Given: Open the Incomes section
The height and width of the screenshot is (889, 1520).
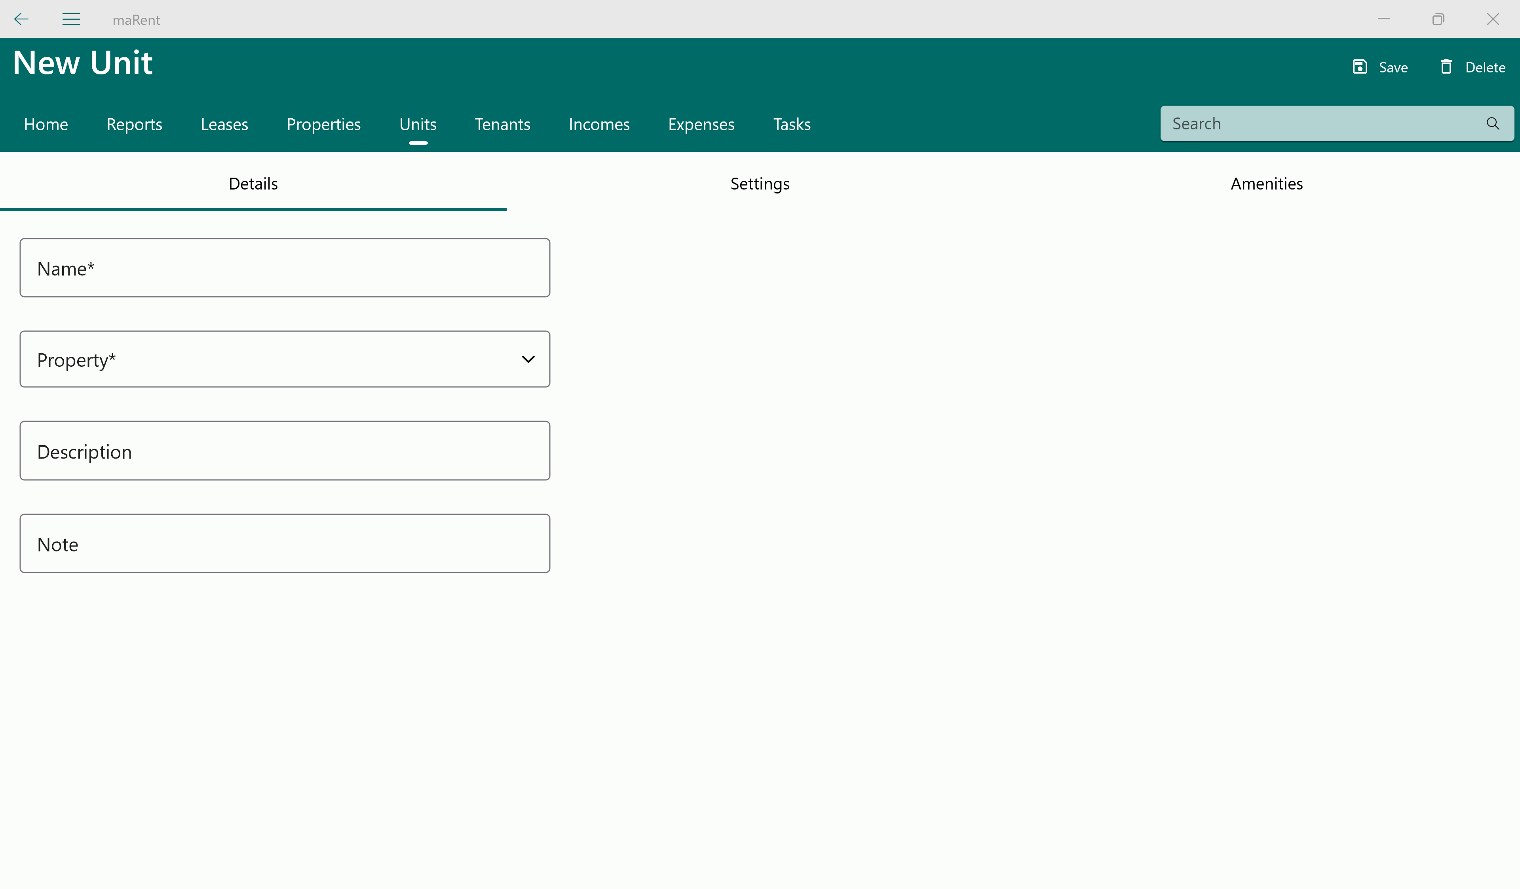Looking at the screenshot, I should tap(599, 125).
